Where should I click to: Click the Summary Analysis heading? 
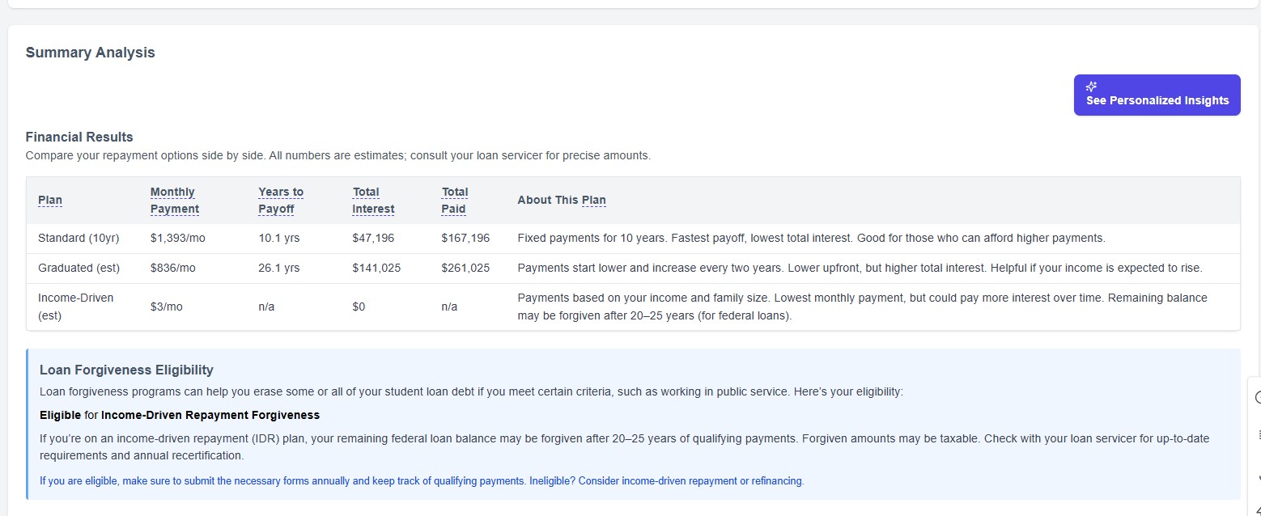pos(90,52)
